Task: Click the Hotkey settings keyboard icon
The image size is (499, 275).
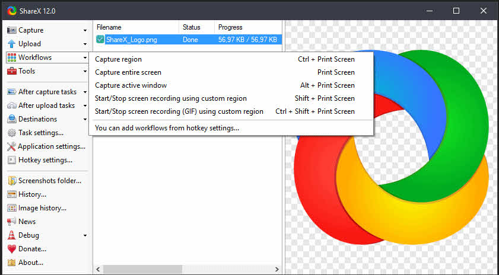Action: point(11,160)
